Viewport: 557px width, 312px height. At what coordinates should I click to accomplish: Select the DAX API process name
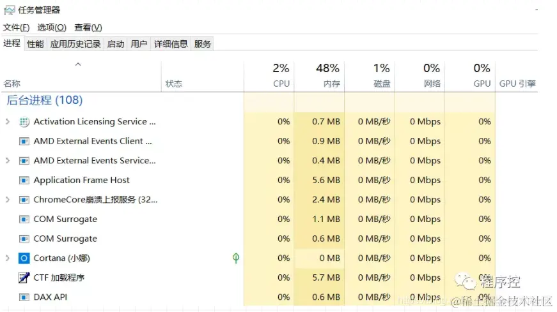click(x=51, y=297)
